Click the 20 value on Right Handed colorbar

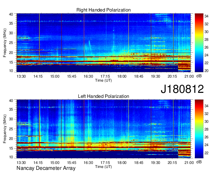tap(206, 71)
